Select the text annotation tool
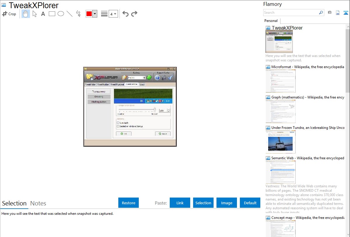Screen dimensions: 350x237 [x=43, y=14]
